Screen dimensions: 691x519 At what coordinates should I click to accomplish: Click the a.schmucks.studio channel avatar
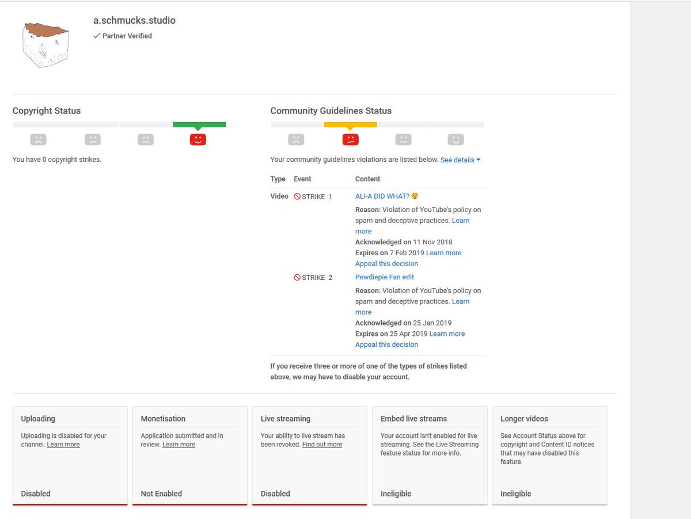(x=45, y=46)
